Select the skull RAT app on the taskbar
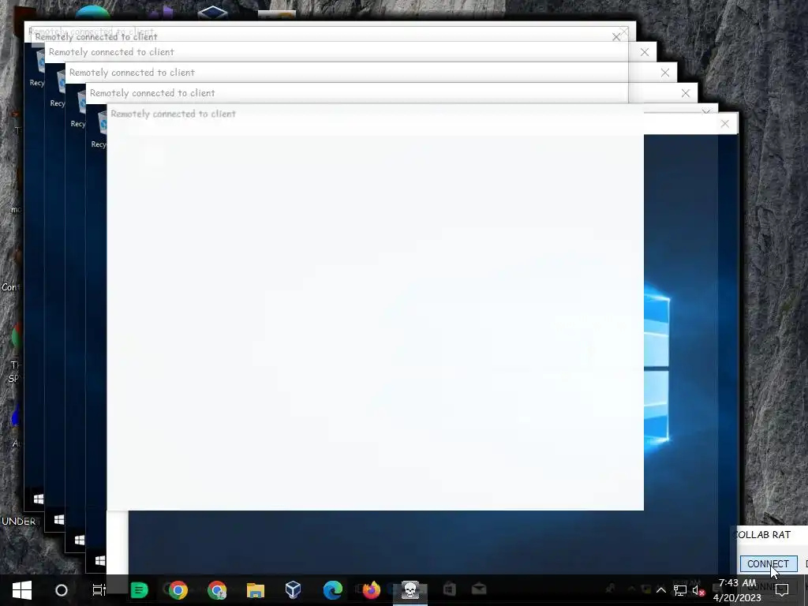Viewport: 808px width, 606px height. pyautogui.click(x=410, y=590)
